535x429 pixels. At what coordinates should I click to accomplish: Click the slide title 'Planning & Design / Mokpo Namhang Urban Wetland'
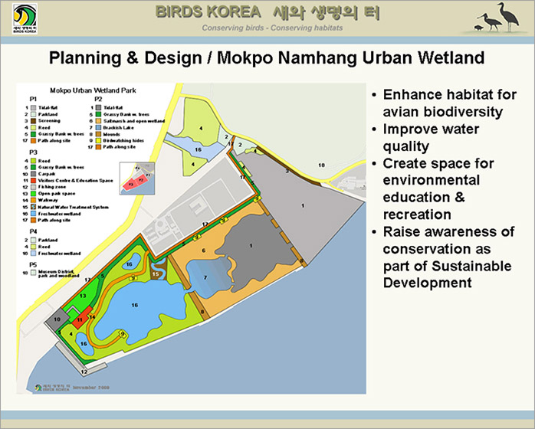pyautogui.click(x=267, y=57)
